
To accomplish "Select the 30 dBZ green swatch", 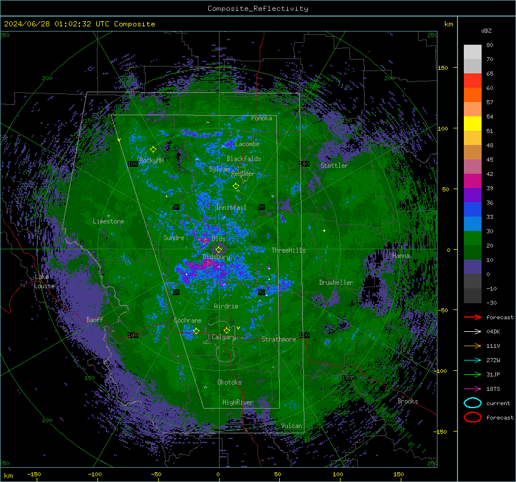I will 472,238.
